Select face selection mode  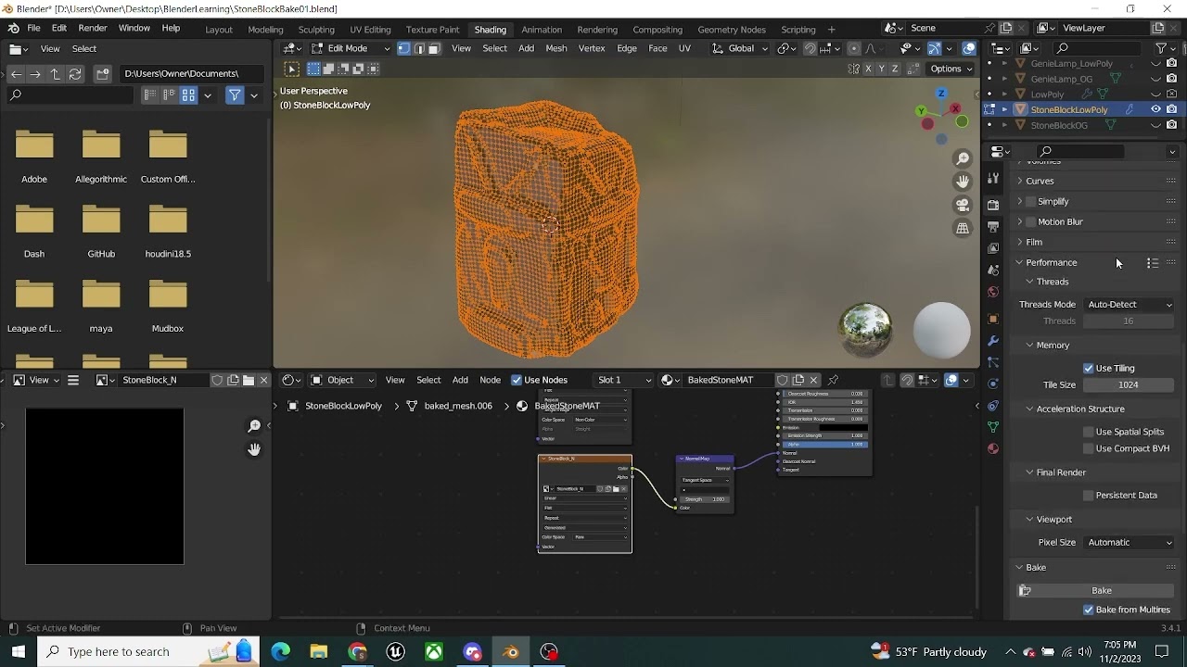[x=434, y=48]
